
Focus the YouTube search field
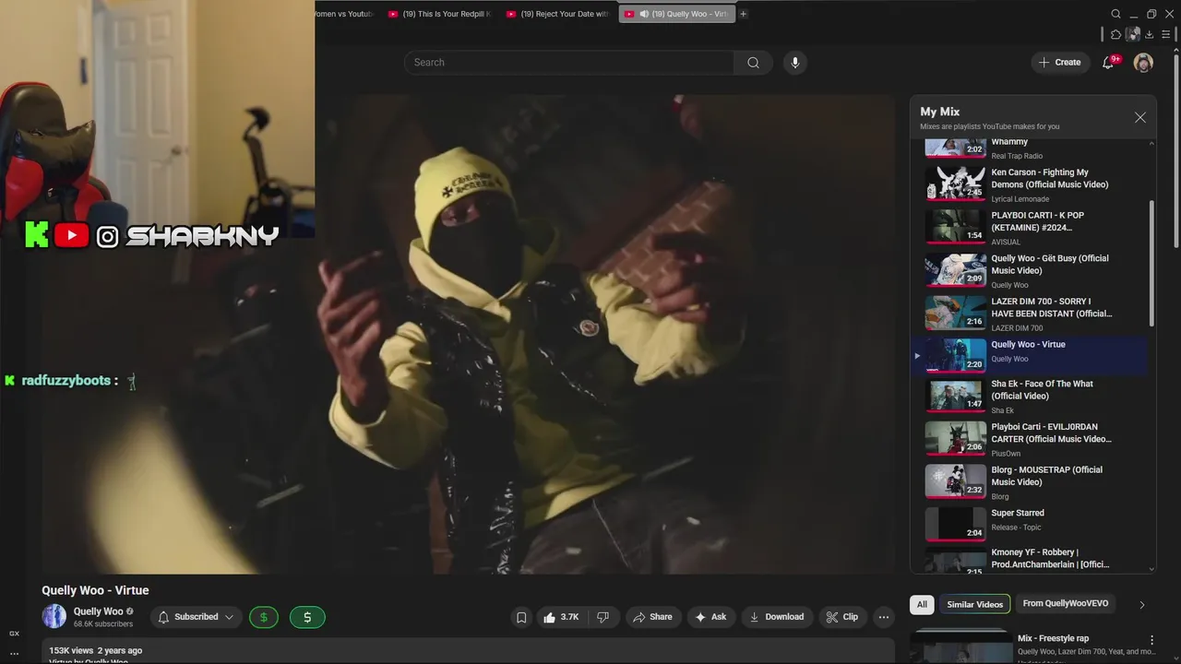pyautogui.click(x=568, y=63)
